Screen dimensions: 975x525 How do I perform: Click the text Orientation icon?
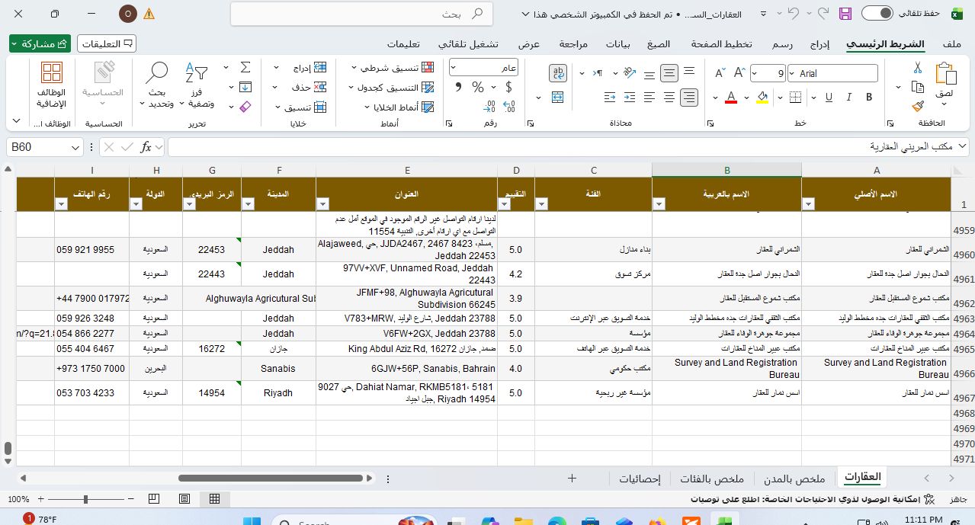[x=629, y=73]
